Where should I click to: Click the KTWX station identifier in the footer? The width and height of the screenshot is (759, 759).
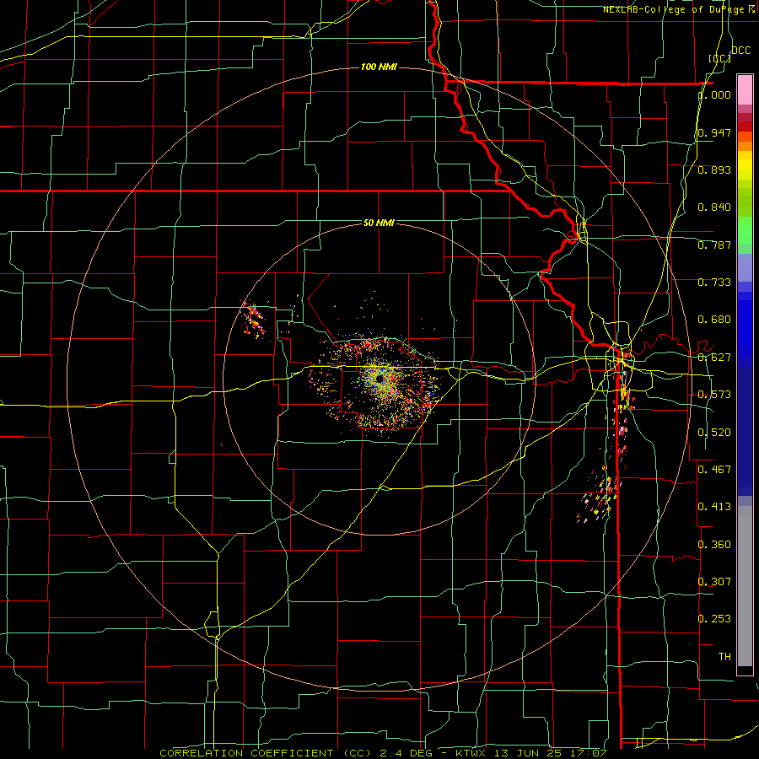tap(471, 753)
